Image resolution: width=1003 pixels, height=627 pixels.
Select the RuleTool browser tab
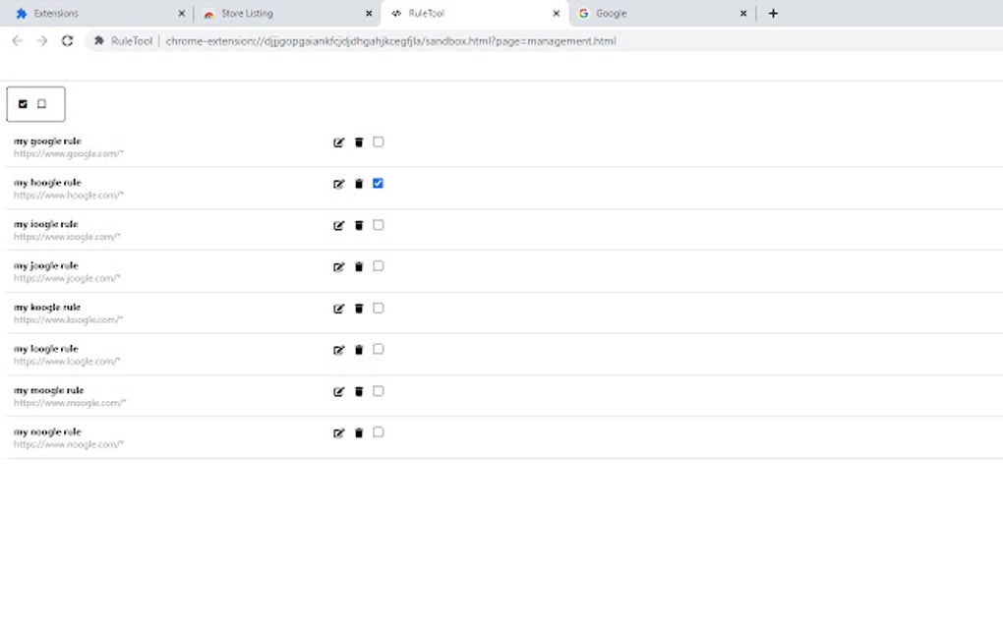pos(473,14)
